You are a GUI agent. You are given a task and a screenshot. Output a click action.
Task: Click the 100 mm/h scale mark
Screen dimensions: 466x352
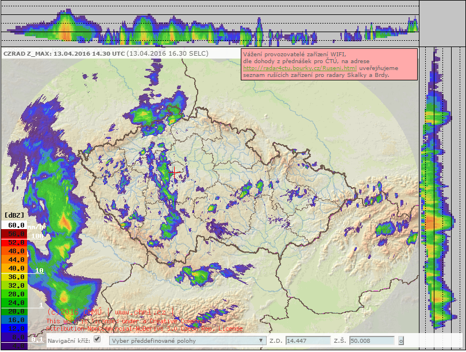tap(37, 236)
